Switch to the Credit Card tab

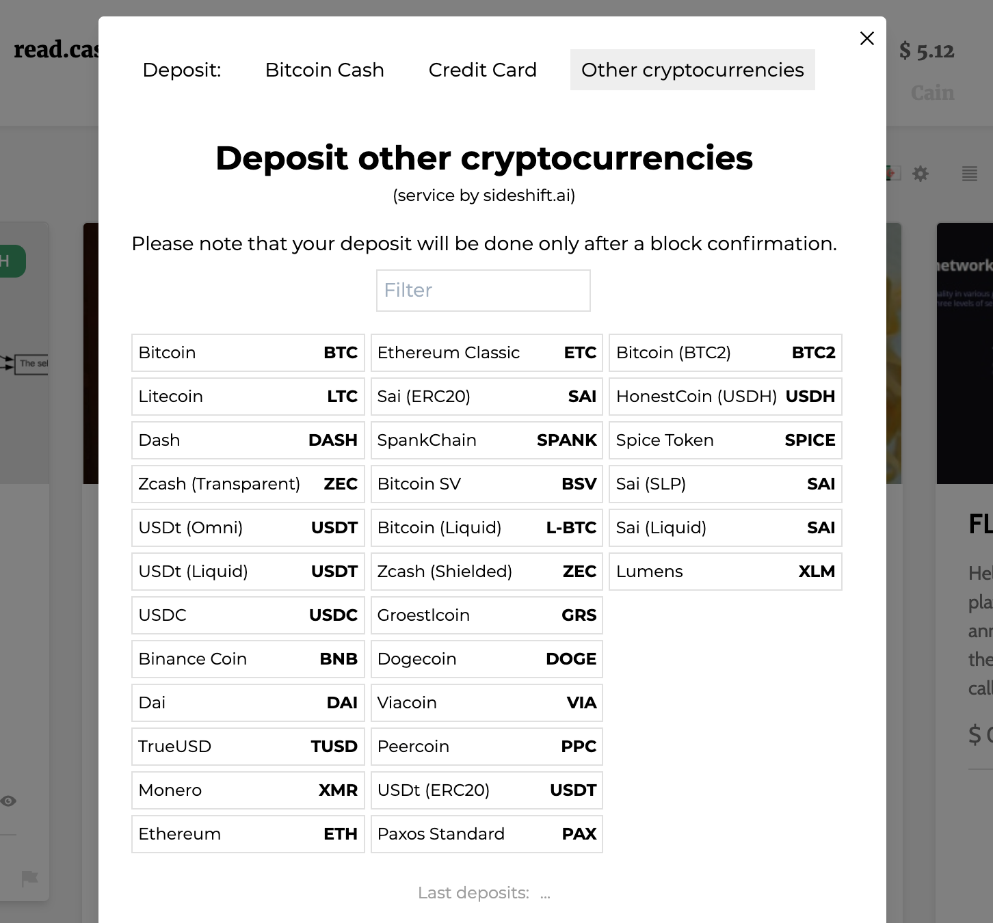482,70
